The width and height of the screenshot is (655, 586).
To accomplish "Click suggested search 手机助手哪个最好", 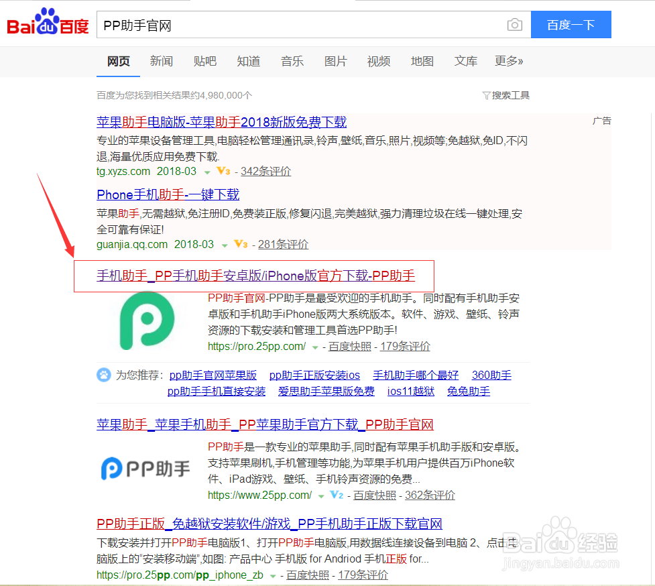I will pyautogui.click(x=416, y=375).
